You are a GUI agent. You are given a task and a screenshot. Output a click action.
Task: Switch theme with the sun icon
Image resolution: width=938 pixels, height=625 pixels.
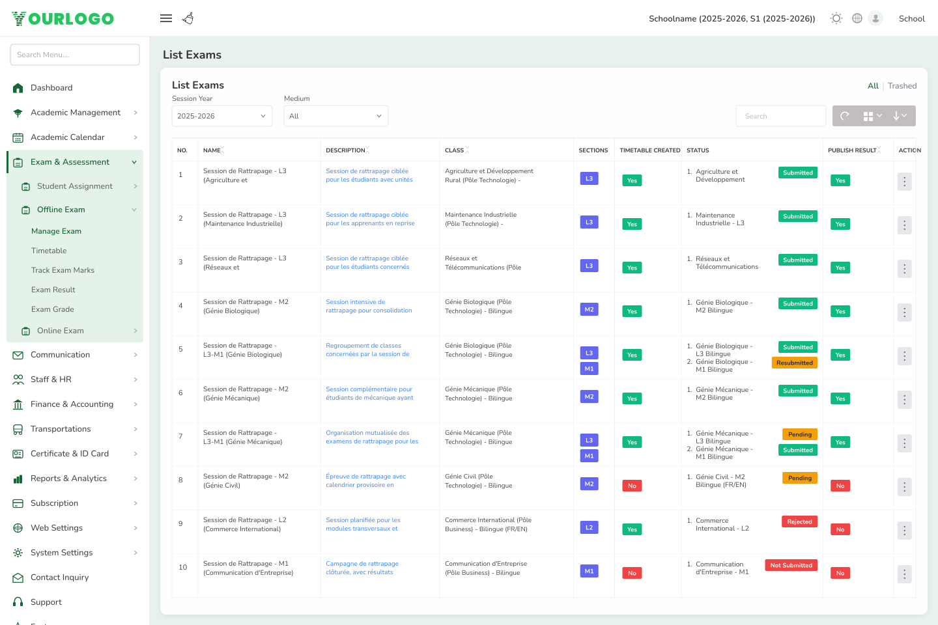pos(836,18)
